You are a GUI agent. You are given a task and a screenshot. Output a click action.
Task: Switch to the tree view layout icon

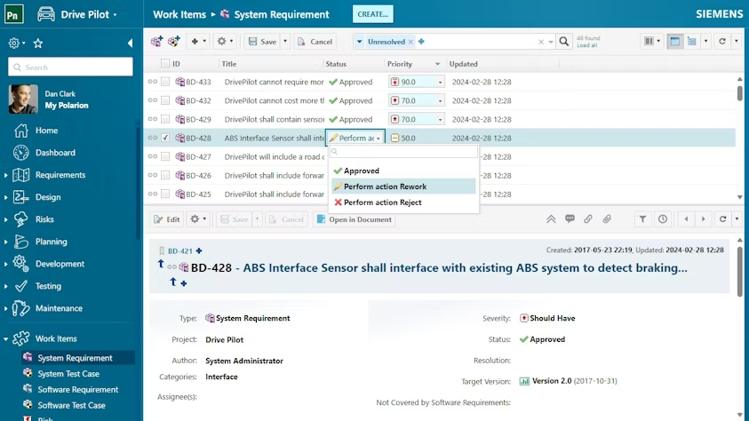[x=691, y=42]
